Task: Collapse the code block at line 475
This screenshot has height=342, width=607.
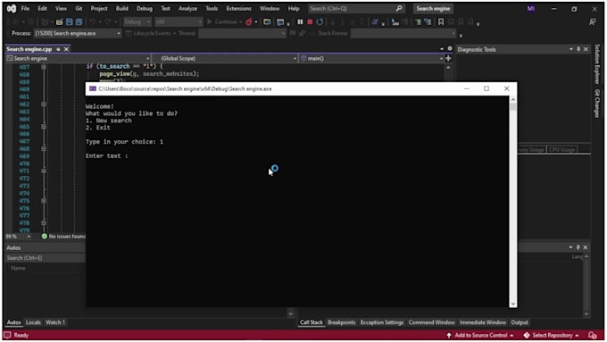Action: click(44, 201)
